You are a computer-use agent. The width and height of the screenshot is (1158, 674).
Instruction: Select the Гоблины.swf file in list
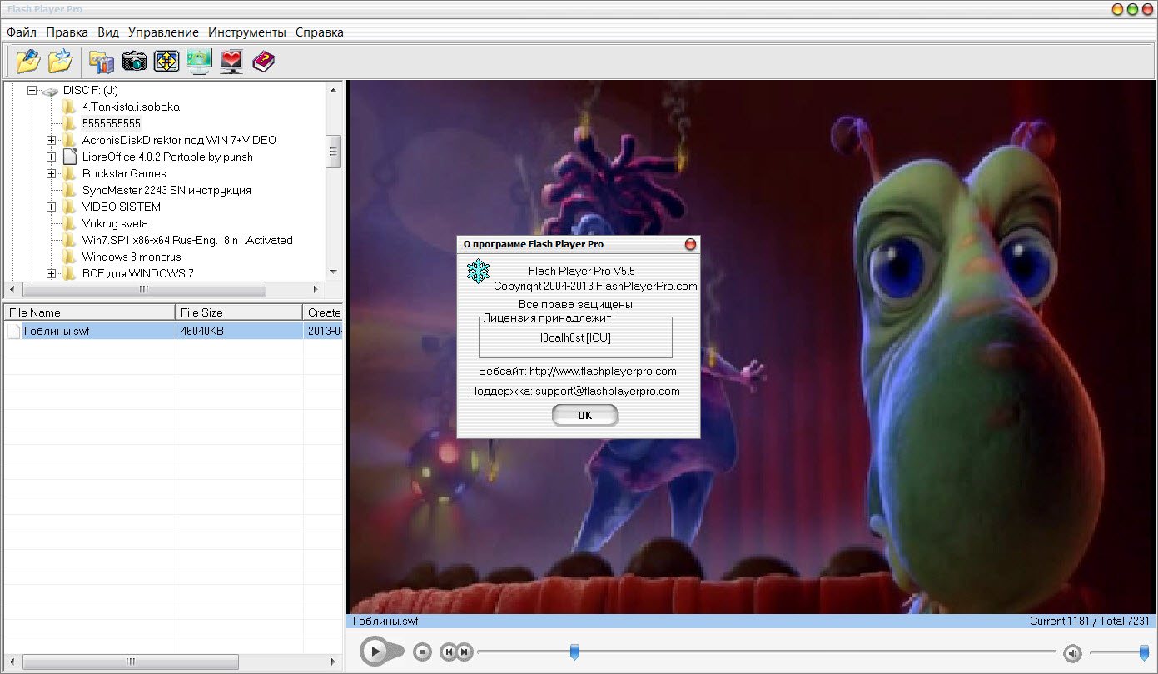(57, 332)
